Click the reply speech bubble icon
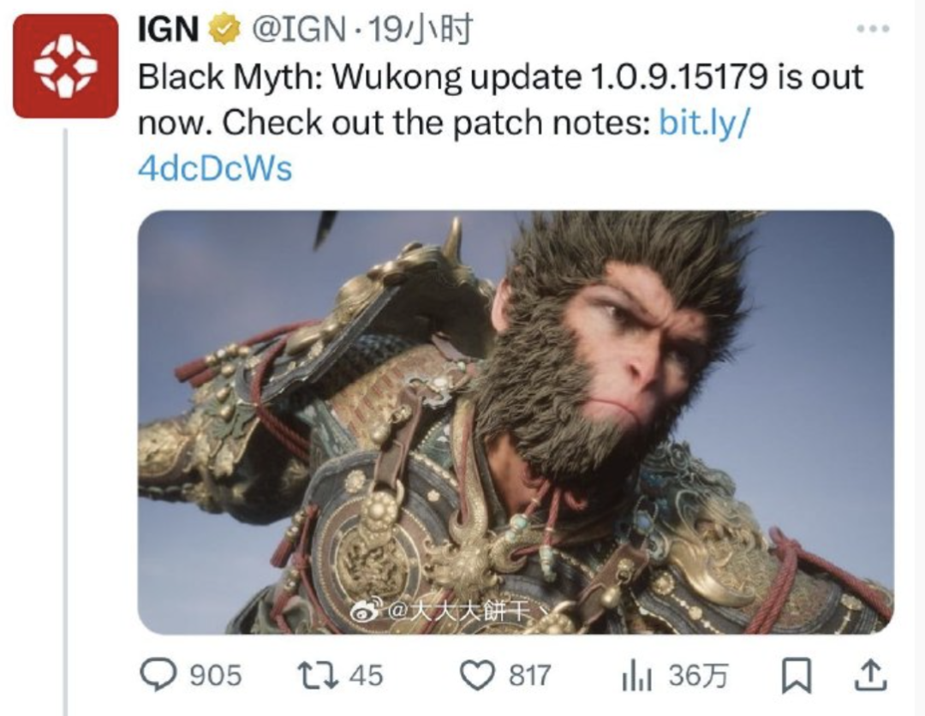This screenshot has width=925, height=716. tap(158, 675)
